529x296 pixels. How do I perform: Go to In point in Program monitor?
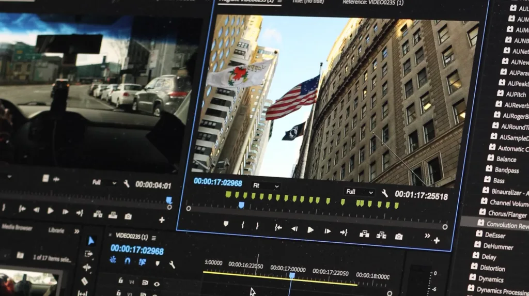(278, 228)
